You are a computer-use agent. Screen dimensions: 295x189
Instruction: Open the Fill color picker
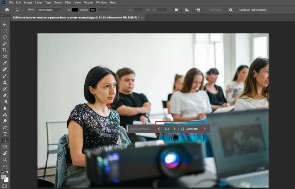pyautogui.click(x=75, y=10)
